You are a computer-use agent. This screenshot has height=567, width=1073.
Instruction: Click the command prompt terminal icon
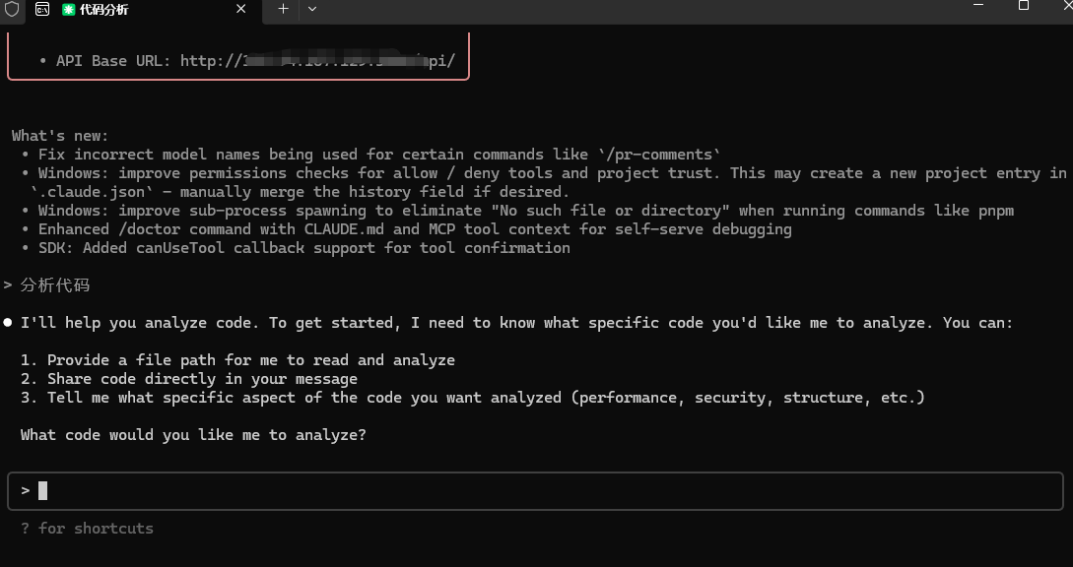(42, 9)
